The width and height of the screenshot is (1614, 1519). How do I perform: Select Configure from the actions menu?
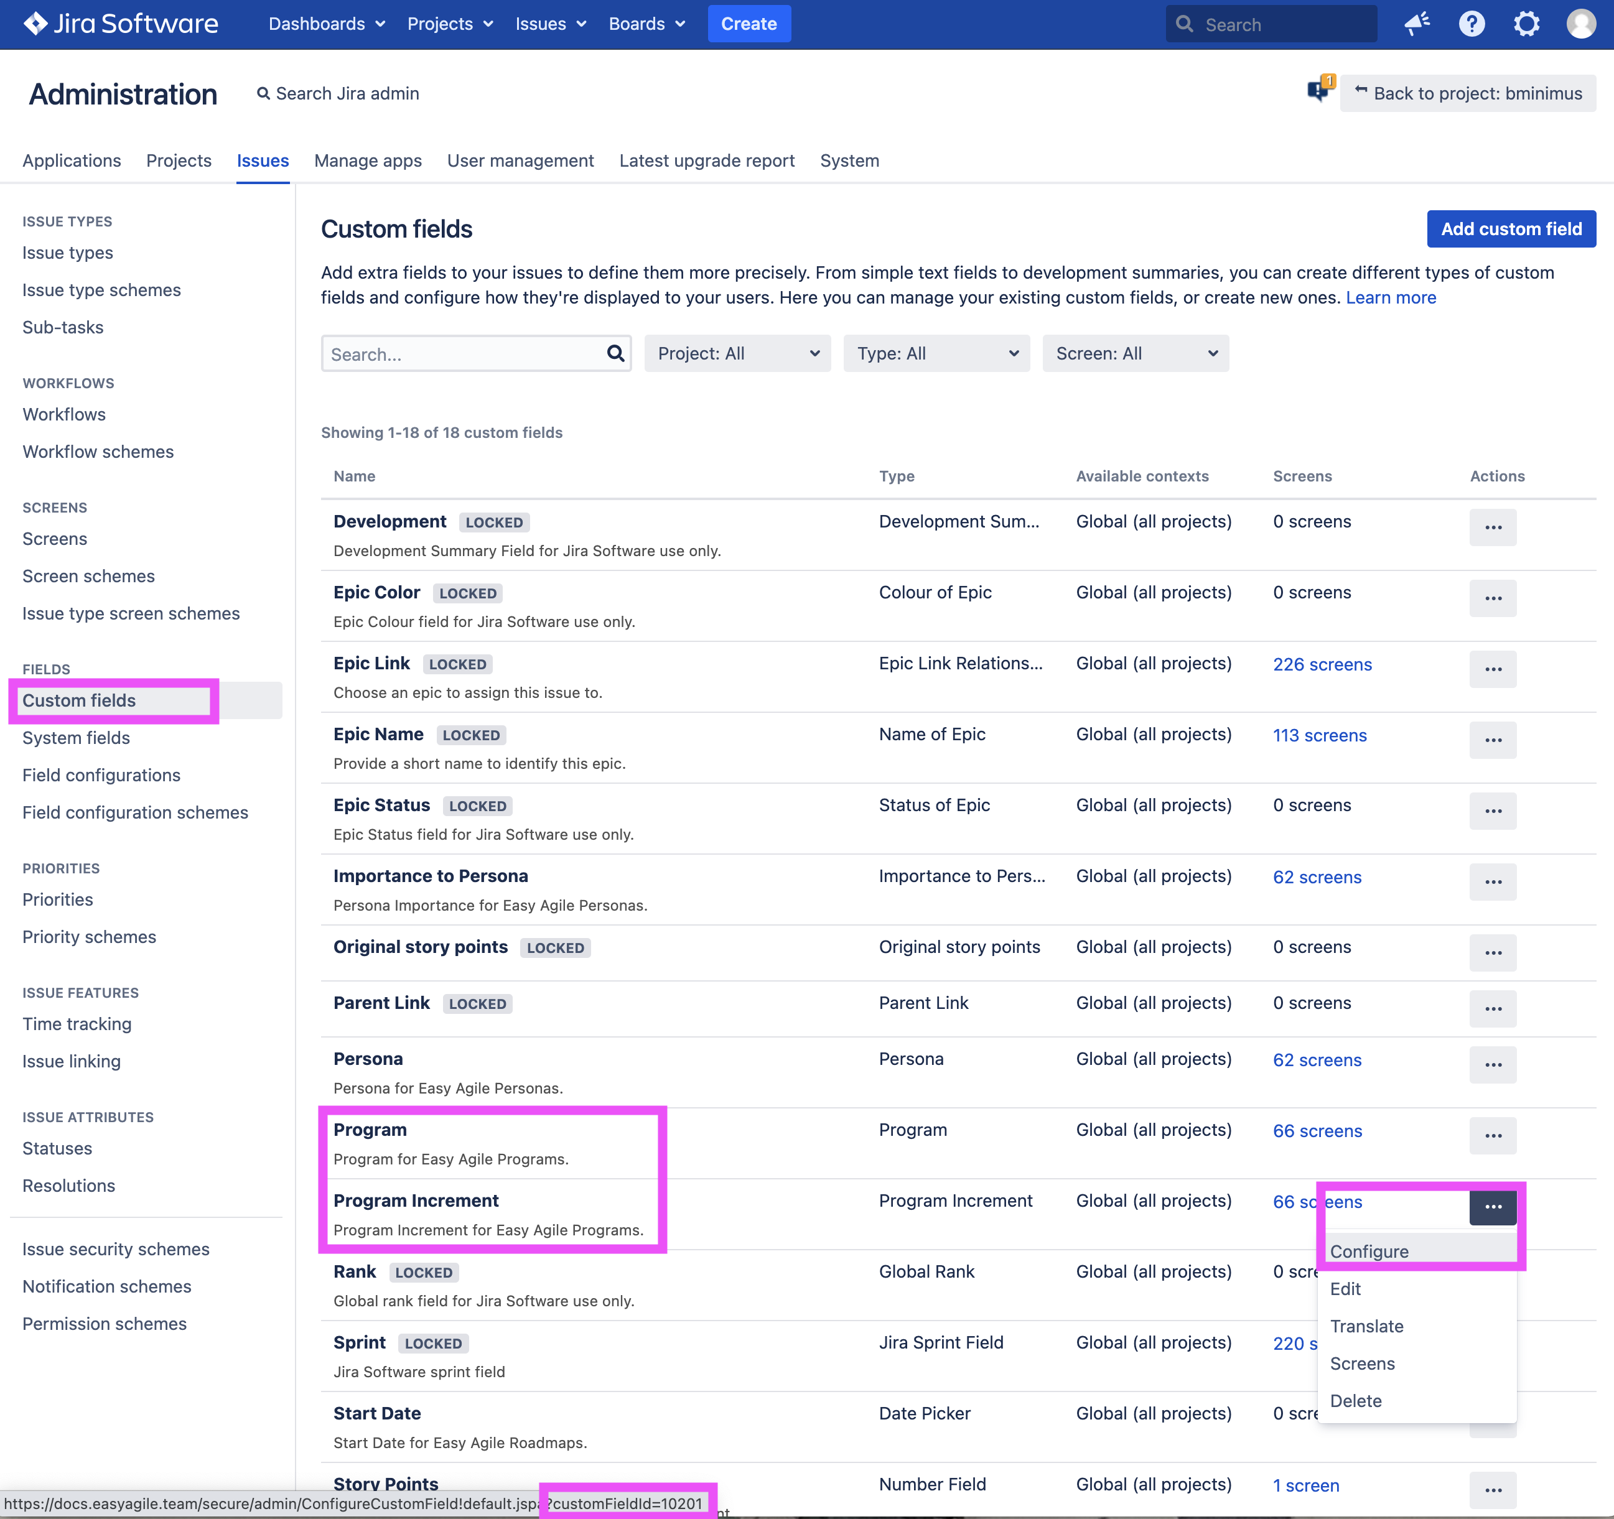pos(1369,1252)
